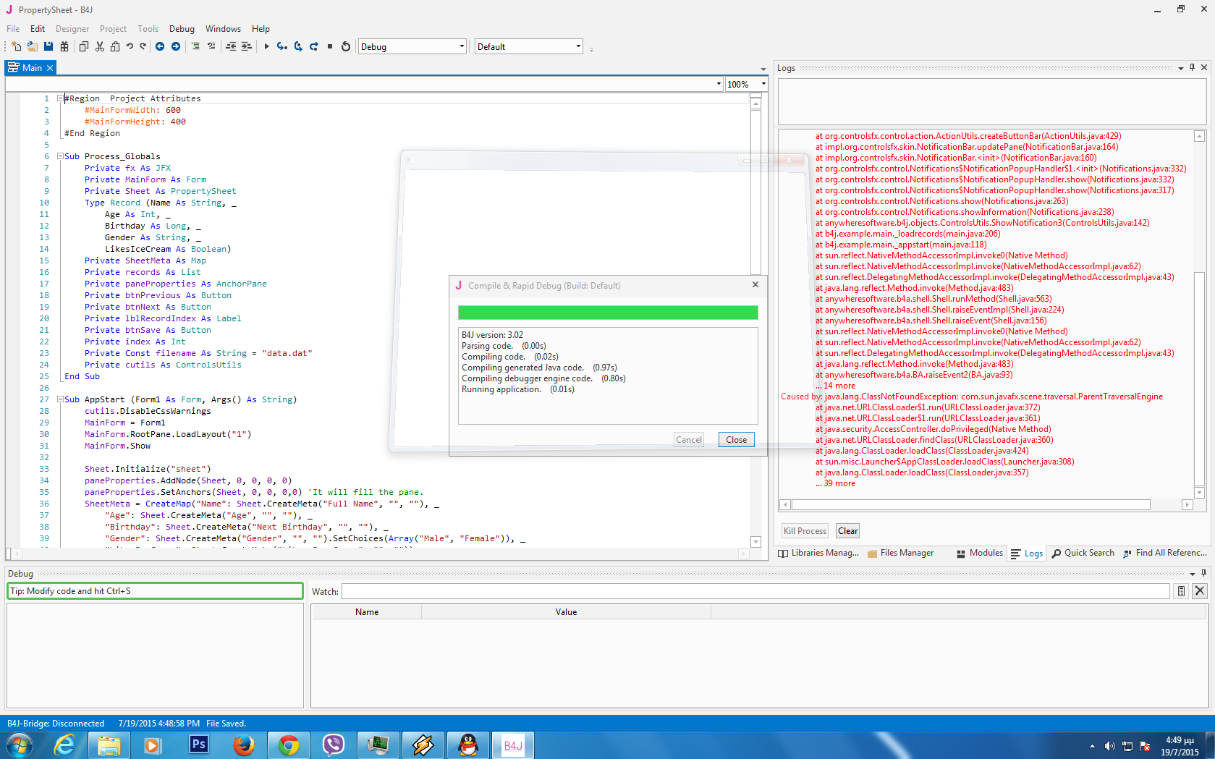1215x759 pixels.
Task: Switch to Quick Search tab
Action: pyautogui.click(x=1083, y=553)
